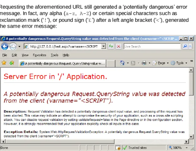Click the vertical scrollbar thumb

coord(191,84)
